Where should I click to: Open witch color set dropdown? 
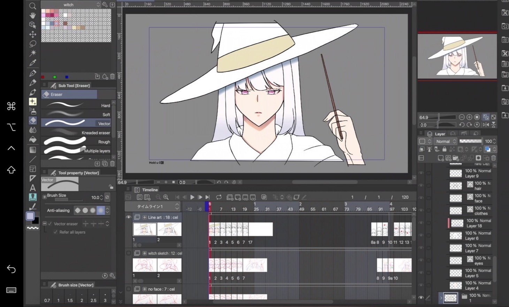pos(70,5)
